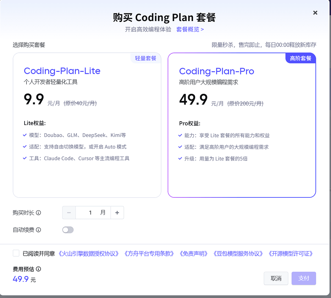Click the checkmark beside 适配：满足高阶用户
The image size is (331, 298).
tap(180, 147)
